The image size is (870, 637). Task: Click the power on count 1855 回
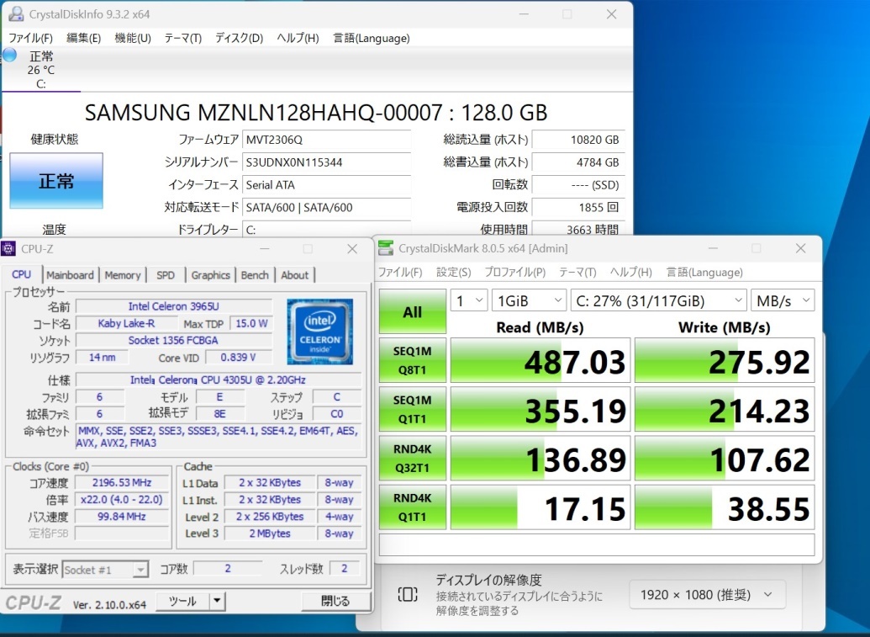[x=578, y=207]
